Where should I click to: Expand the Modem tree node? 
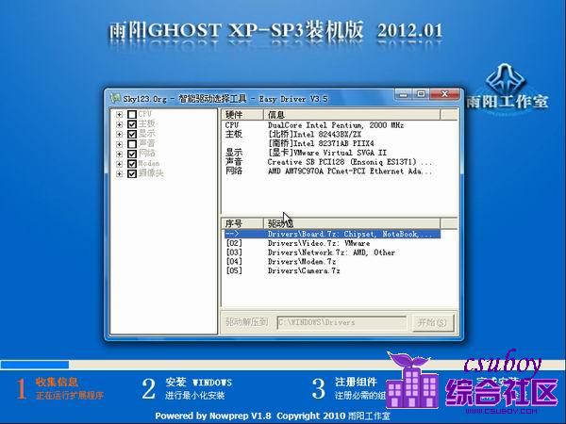[x=119, y=163]
